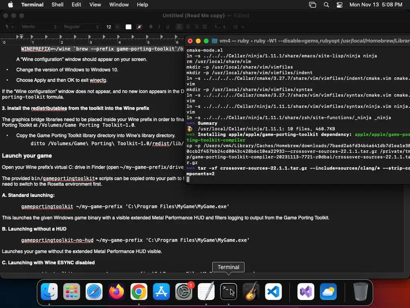Open Control Center in menu bar

(x=340, y=5)
